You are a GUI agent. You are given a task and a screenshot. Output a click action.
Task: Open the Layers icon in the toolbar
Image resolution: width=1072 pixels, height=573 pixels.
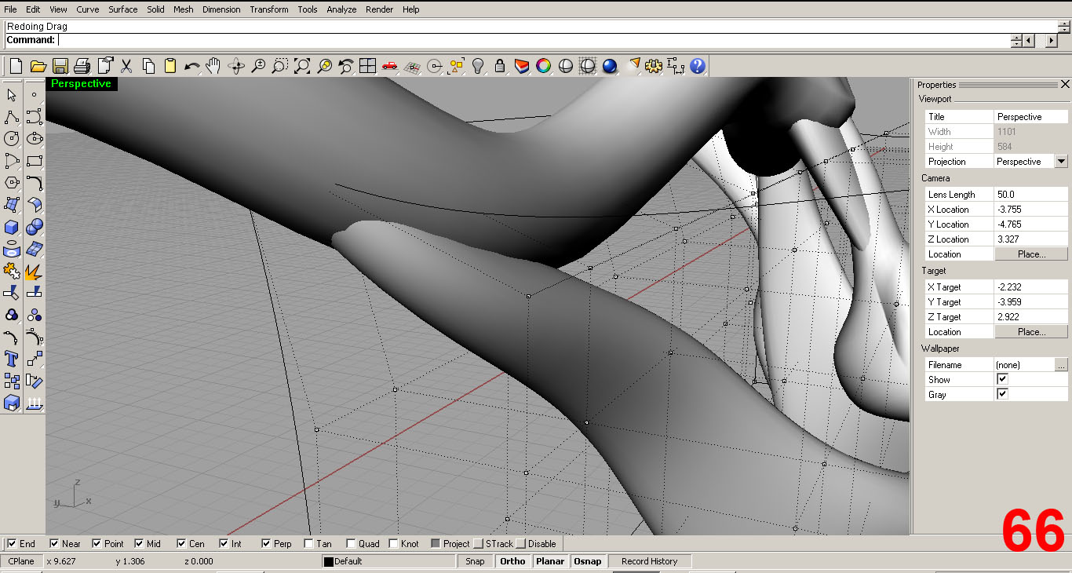[522, 67]
